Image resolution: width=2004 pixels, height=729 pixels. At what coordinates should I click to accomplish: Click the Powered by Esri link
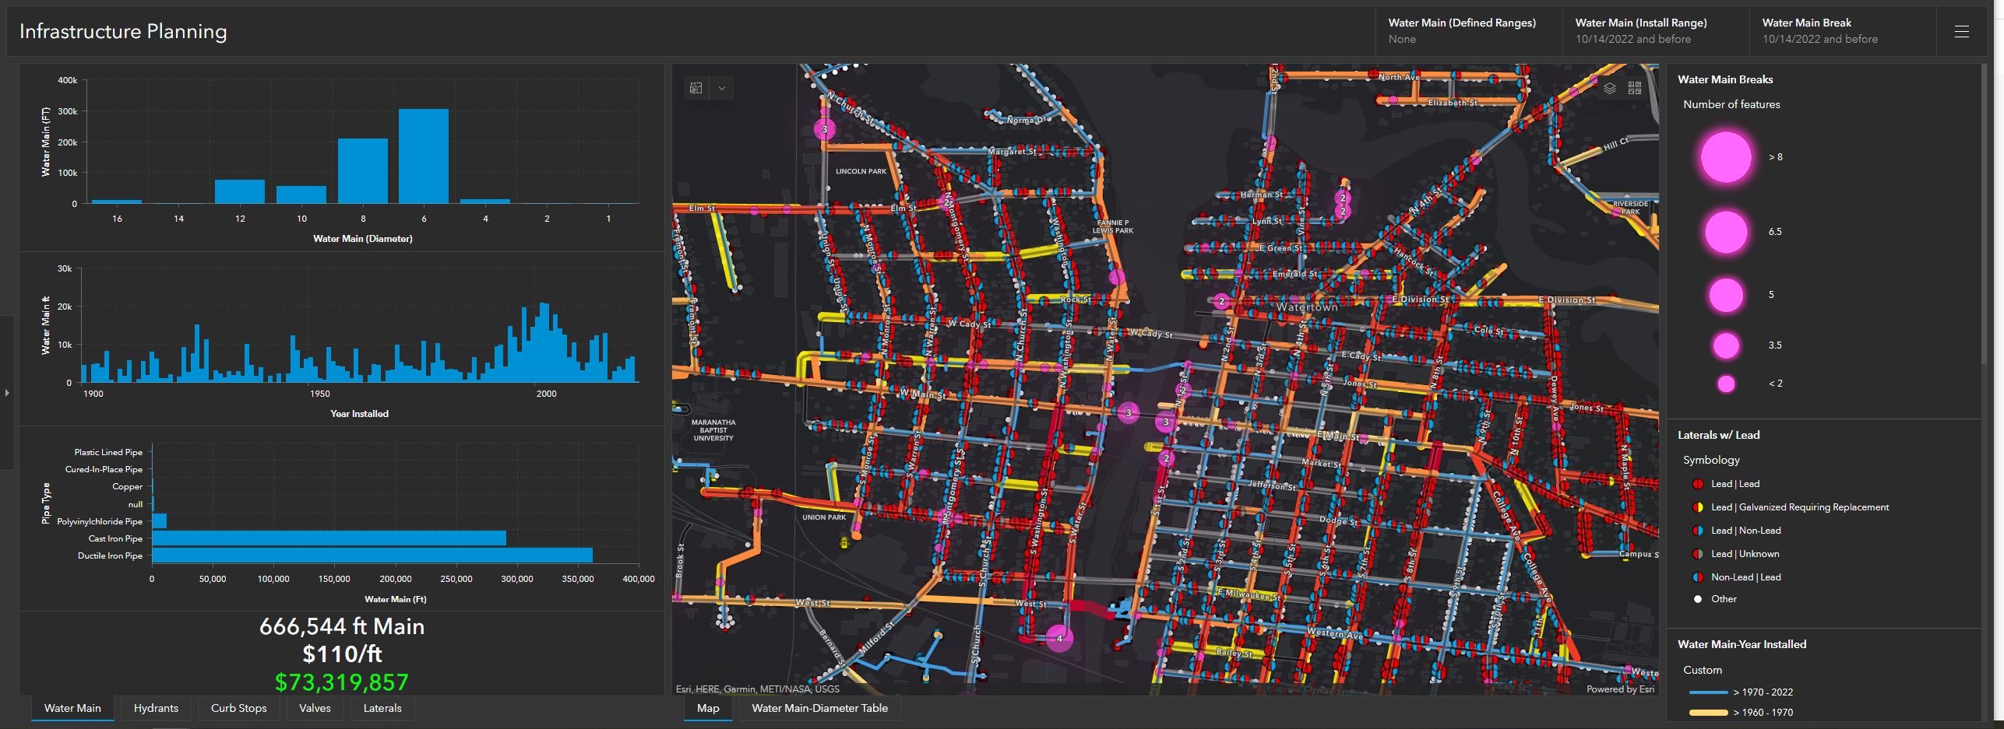pos(1620,689)
